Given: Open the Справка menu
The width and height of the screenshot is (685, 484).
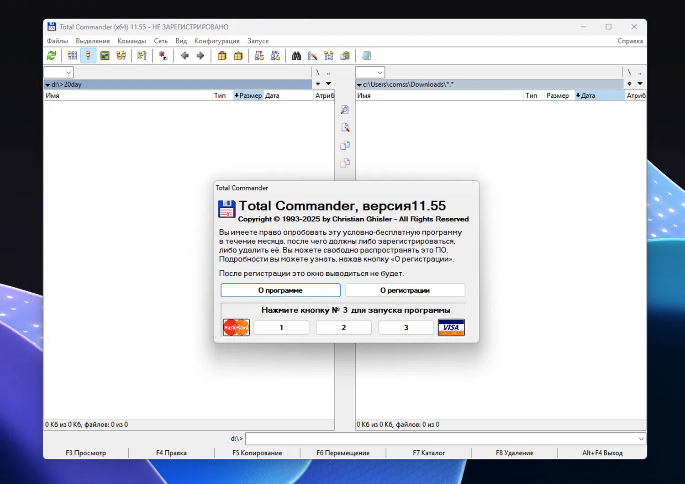Looking at the screenshot, I should 630,41.
